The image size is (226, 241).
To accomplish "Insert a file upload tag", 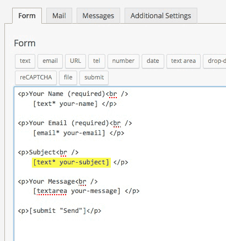I will coord(68,77).
